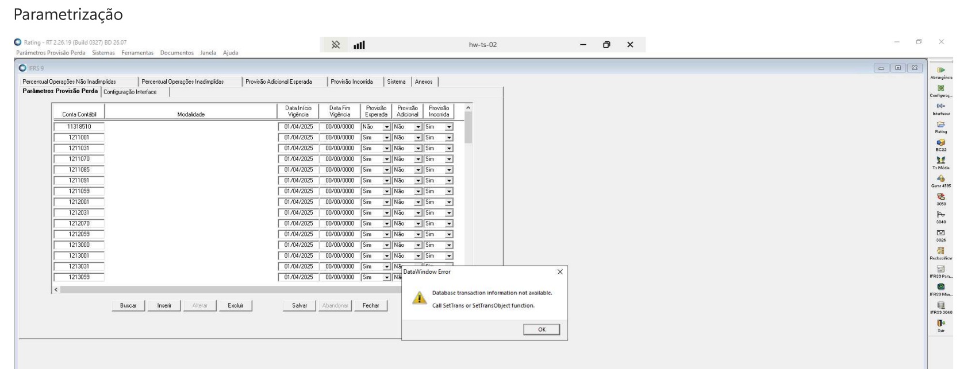The height and width of the screenshot is (369, 979).
Task: Open the Reclassificar toolbar icon
Action: (940, 251)
